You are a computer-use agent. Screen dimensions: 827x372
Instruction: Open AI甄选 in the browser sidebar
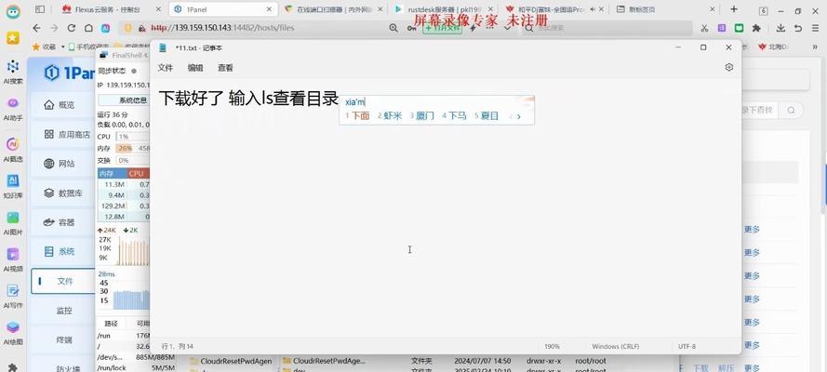pyautogui.click(x=13, y=149)
